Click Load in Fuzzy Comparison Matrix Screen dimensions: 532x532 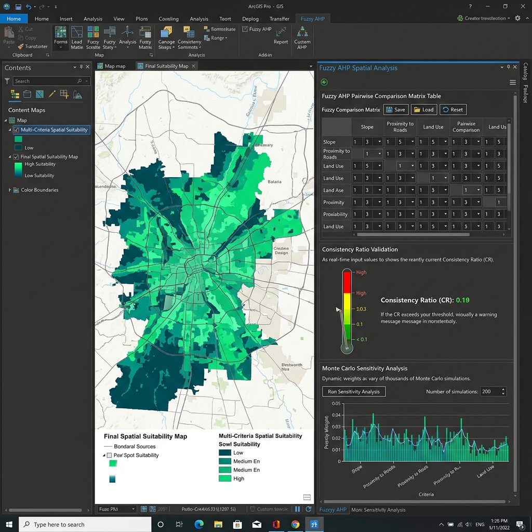(424, 110)
